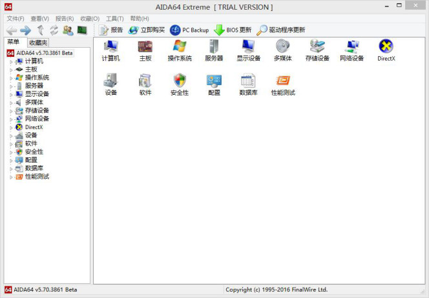This screenshot has height=298, width=429.
Task: Select 计算机 in the left tree
Action: point(34,61)
